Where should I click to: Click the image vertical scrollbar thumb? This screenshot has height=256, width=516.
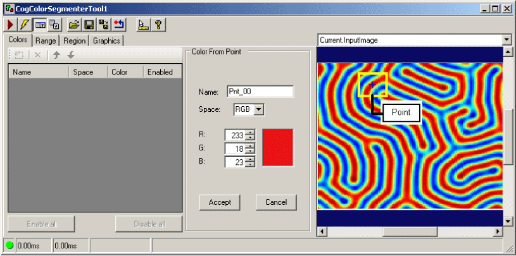pos(508,137)
